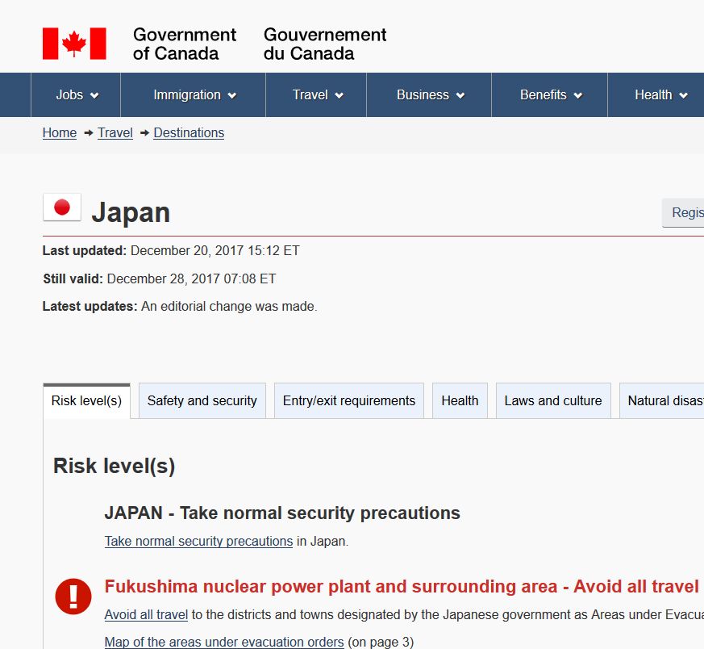Open the Entry/exit requirements tab
704x649 pixels.
point(348,401)
